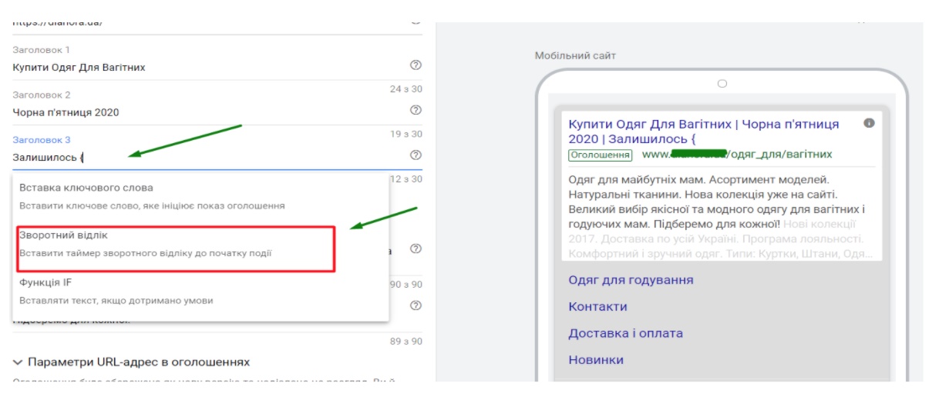Open help icon next to Заголовок 3
The height and width of the screenshot is (400, 939).
(x=416, y=155)
